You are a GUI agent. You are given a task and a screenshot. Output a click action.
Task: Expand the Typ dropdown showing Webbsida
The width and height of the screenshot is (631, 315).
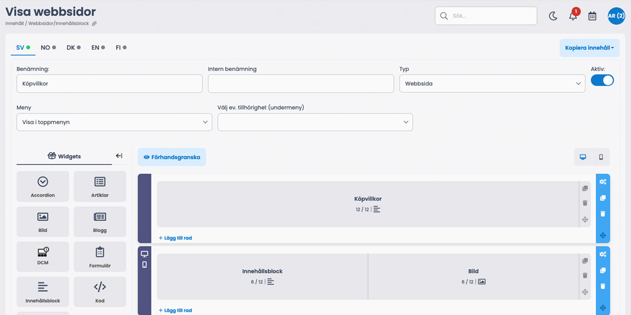pos(492,83)
